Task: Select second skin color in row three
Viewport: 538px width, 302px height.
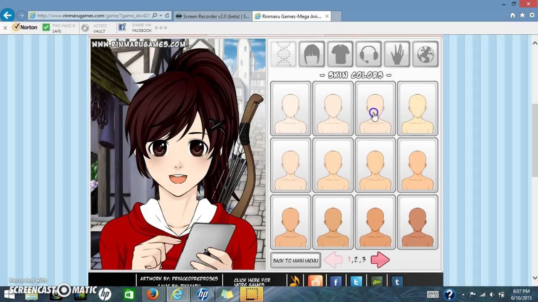Action: tap(333, 222)
